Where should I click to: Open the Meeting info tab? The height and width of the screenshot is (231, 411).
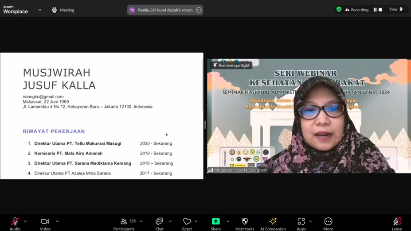(63, 10)
